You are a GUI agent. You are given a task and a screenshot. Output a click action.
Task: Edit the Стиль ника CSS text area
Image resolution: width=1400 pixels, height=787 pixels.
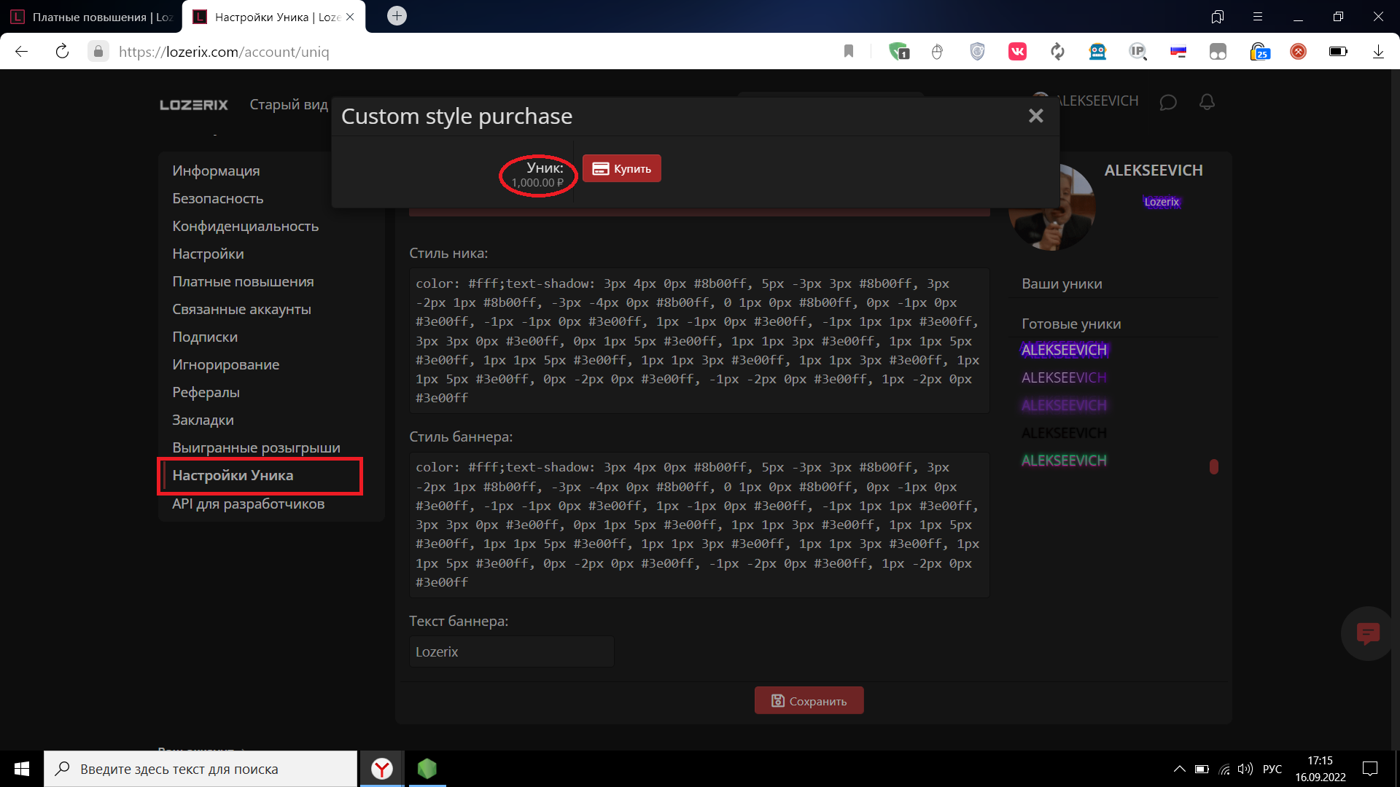[x=699, y=340]
